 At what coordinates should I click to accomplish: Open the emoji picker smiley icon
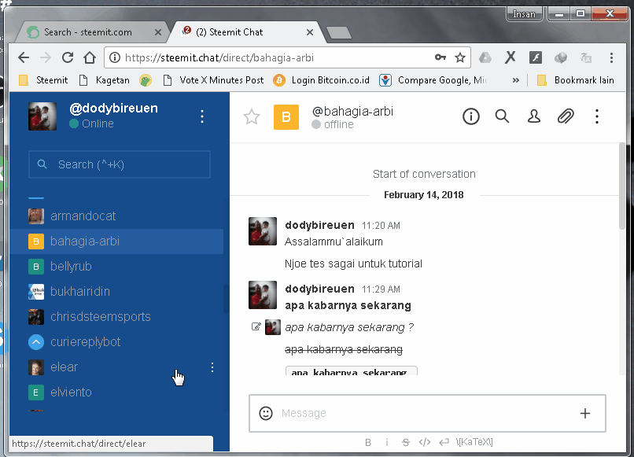(x=266, y=413)
